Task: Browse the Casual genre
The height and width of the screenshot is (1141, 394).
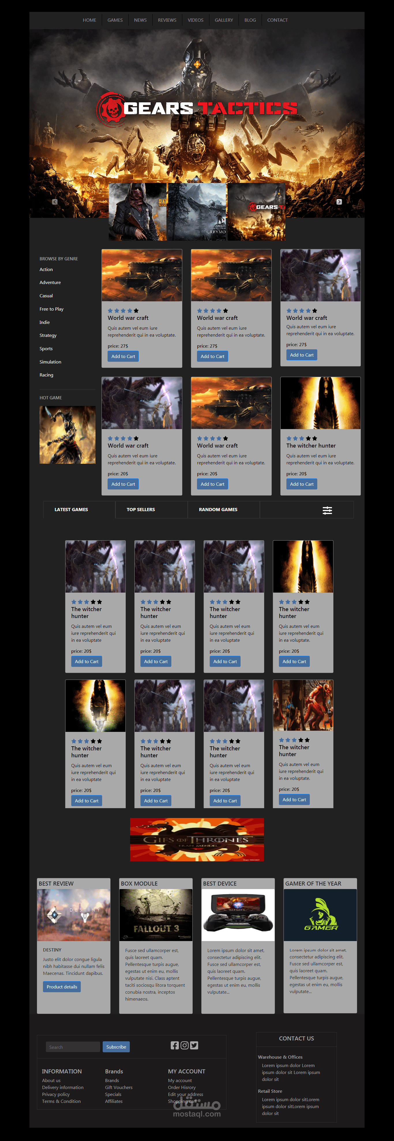Action: (46, 296)
